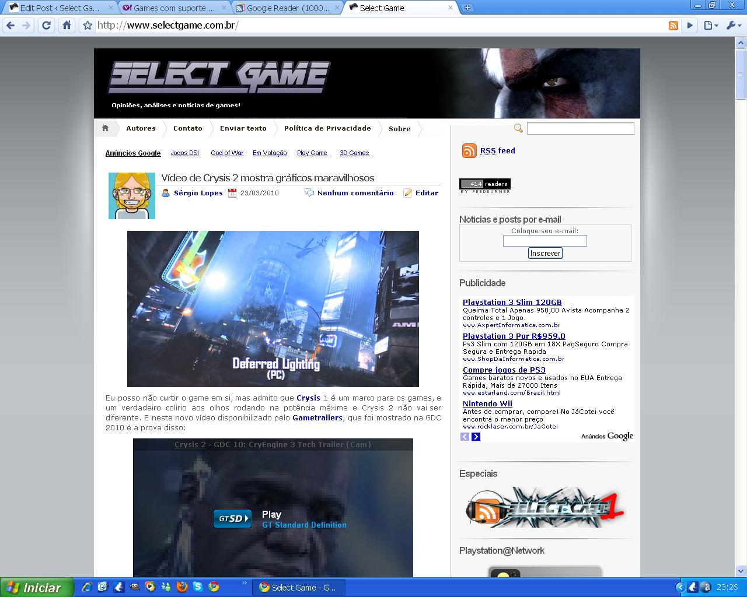Open Compre jogos de PS3 ad
Image resolution: width=747 pixels, height=597 pixels.
(x=504, y=370)
